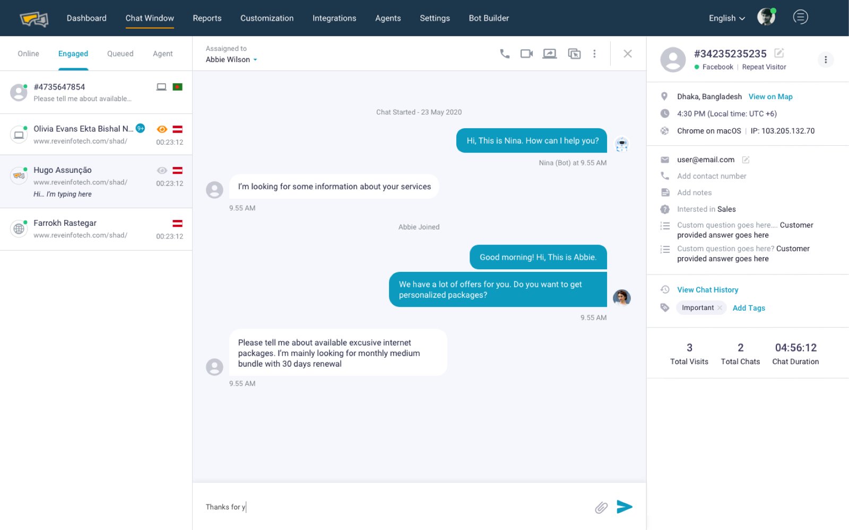This screenshot has height=530, width=849.
Task: Switch to the Agent tab
Action: click(x=163, y=54)
